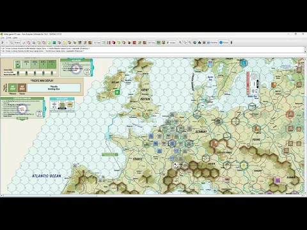Click the red and green bars icon after To Tray
The width and height of the screenshot is (307, 230).
click(x=109, y=43)
